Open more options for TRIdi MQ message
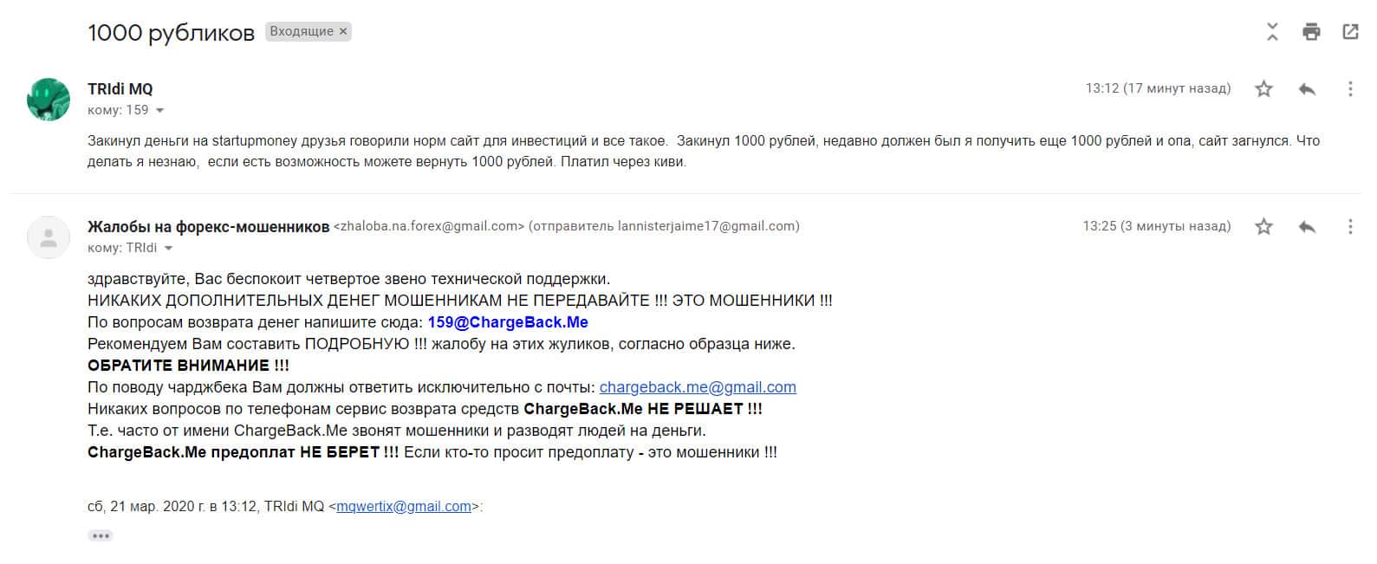The image size is (1377, 564). click(1350, 88)
